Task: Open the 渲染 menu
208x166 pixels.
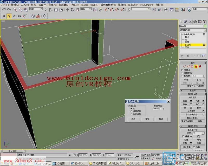Action: click(x=122, y=5)
